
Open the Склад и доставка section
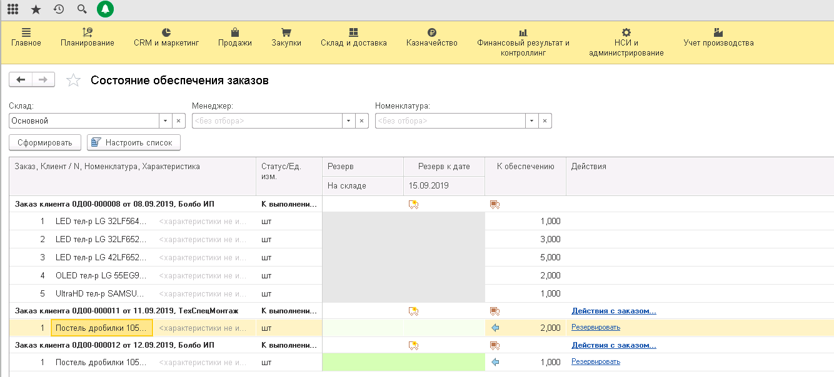pos(353,37)
